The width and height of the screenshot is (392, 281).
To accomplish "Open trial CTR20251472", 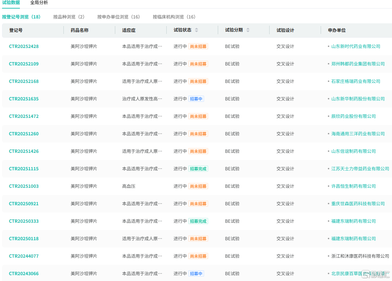I will click(x=24, y=117).
